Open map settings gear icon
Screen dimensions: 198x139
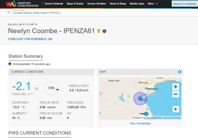(179, 72)
